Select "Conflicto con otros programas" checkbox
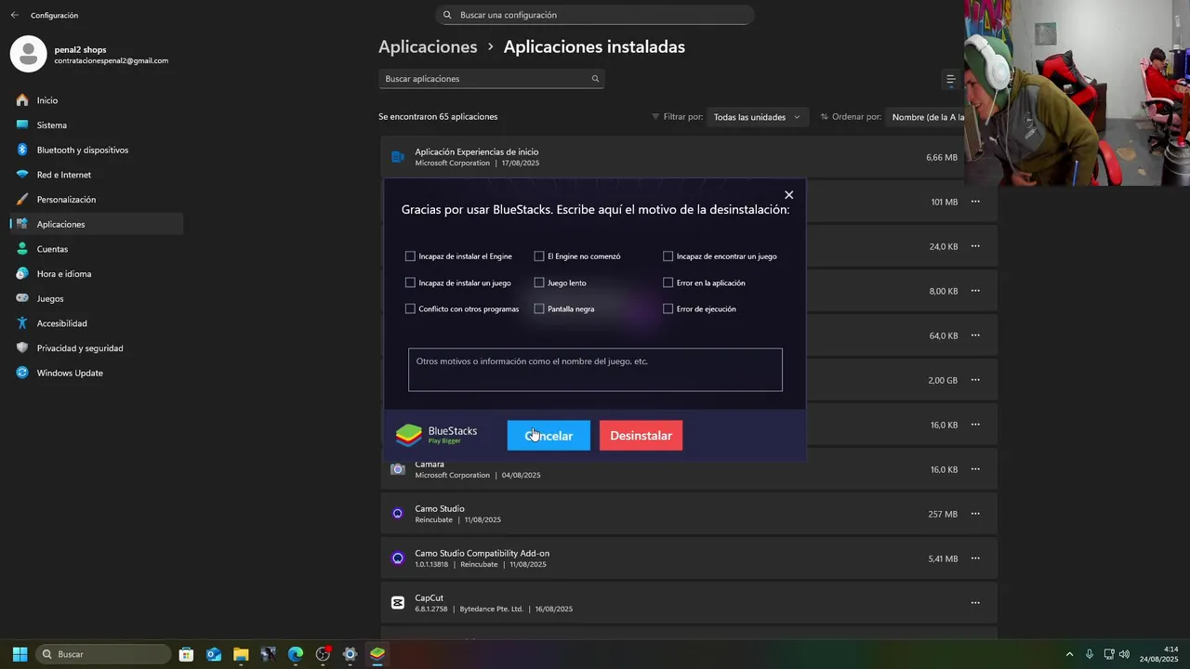Viewport: 1190px width, 669px height. (410, 308)
